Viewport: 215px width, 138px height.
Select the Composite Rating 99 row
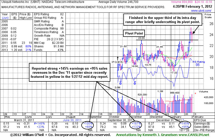click(x=49, y=28)
